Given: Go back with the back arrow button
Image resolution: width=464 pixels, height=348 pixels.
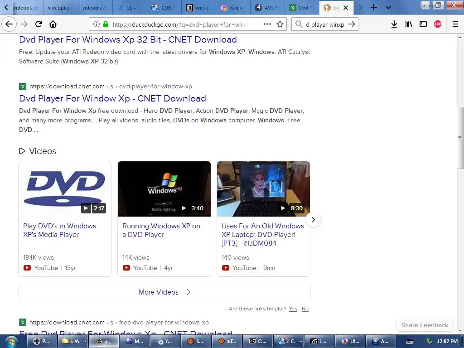Looking at the screenshot, I should pos(9,24).
